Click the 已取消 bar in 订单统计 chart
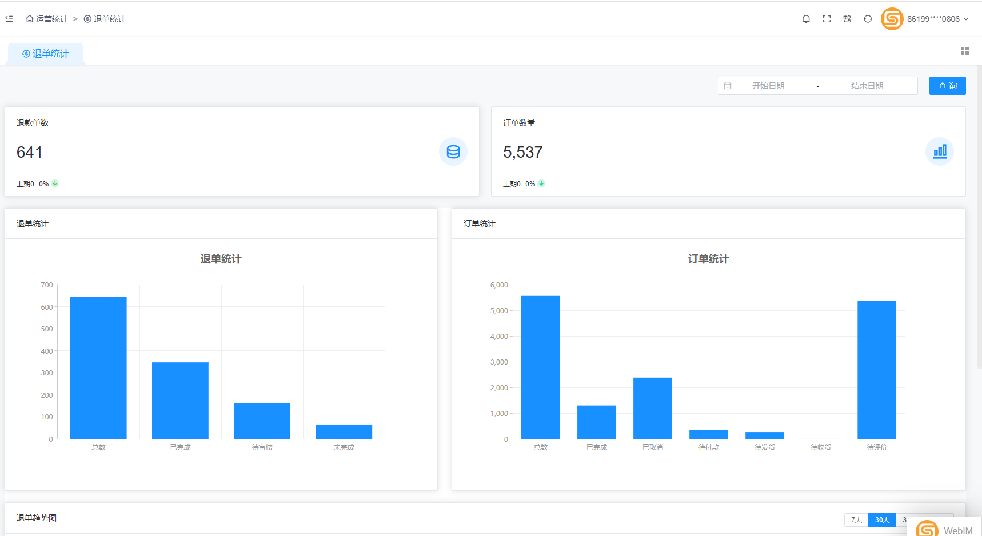This screenshot has height=536, width=982. (x=652, y=408)
